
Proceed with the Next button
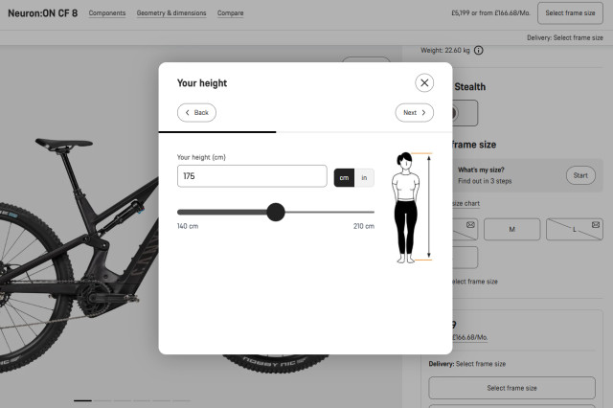coord(415,113)
